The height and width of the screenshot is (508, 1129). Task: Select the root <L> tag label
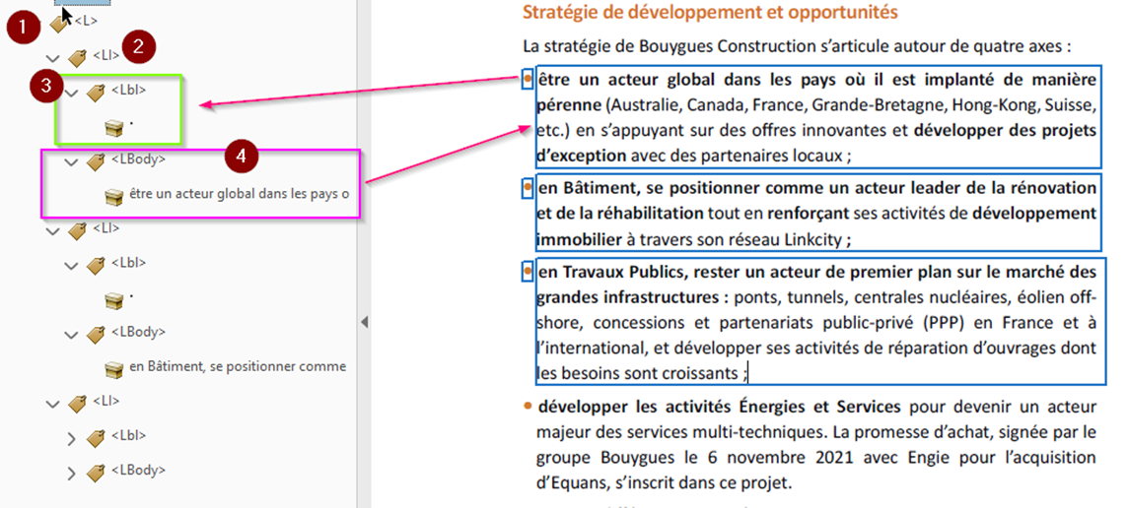(x=86, y=21)
